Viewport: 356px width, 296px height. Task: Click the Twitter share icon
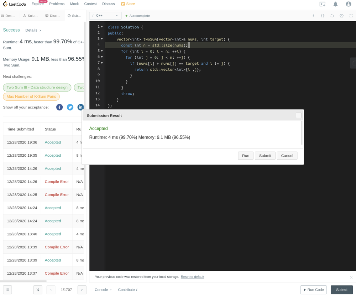coord(70,107)
